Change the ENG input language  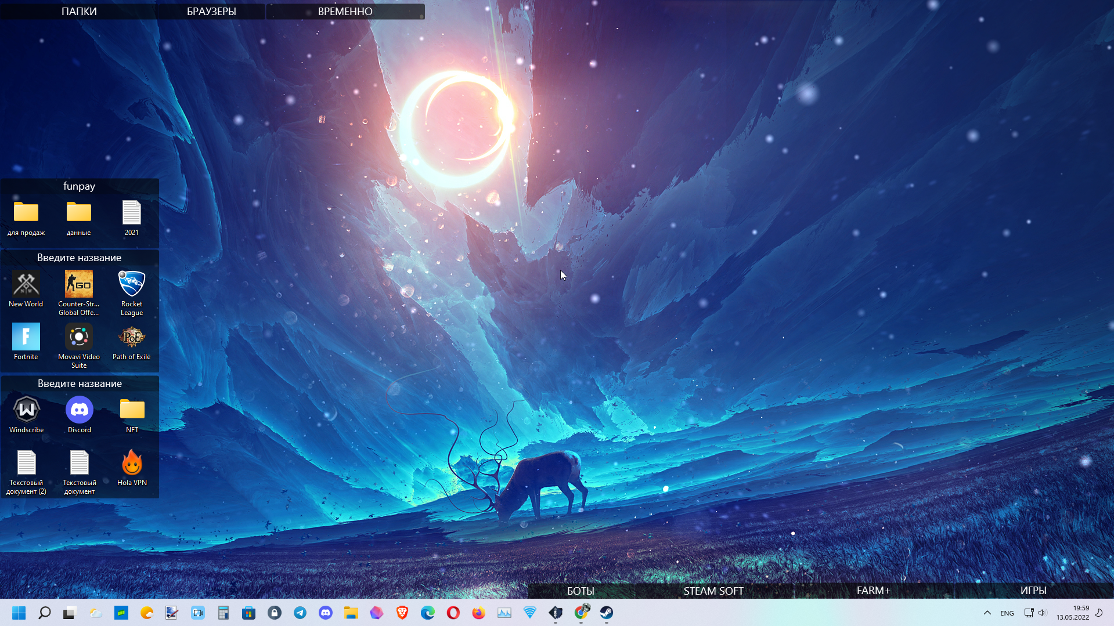click(1007, 613)
